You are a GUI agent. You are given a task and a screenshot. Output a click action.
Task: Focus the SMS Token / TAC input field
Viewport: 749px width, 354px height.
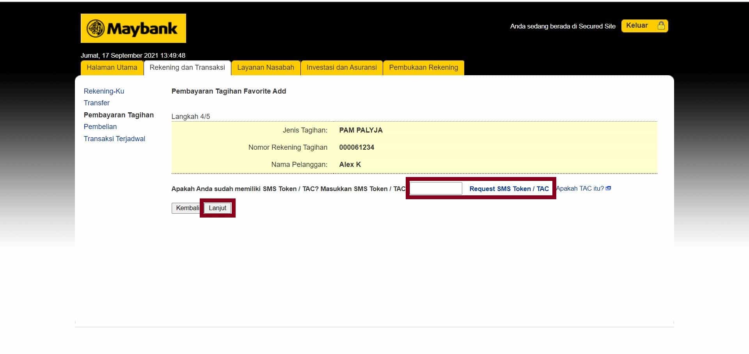435,188
